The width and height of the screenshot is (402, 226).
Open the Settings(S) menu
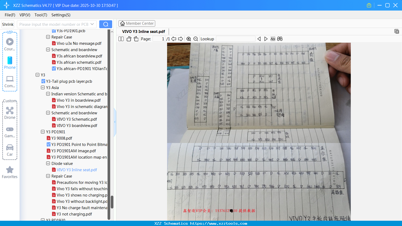coord(61,15)
